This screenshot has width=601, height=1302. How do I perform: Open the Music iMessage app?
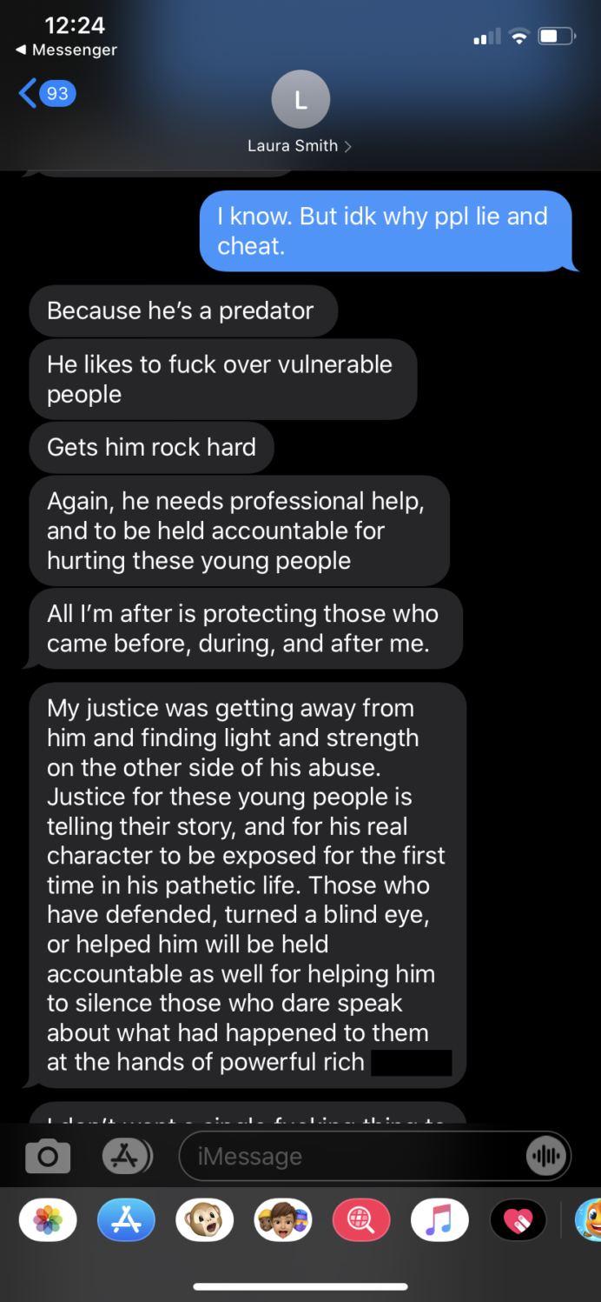coord(439,1220)
